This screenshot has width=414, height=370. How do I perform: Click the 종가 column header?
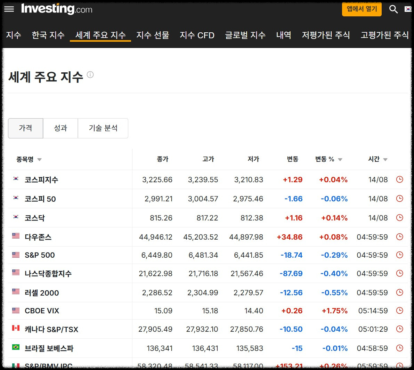[163, 159]
